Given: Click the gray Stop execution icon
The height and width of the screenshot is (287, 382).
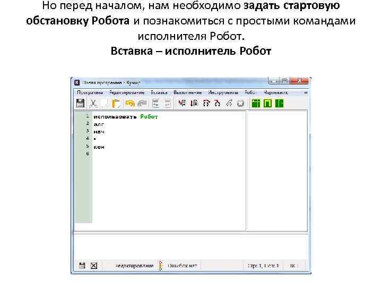Looking at the screenshot, I should (x=240, y=104).
